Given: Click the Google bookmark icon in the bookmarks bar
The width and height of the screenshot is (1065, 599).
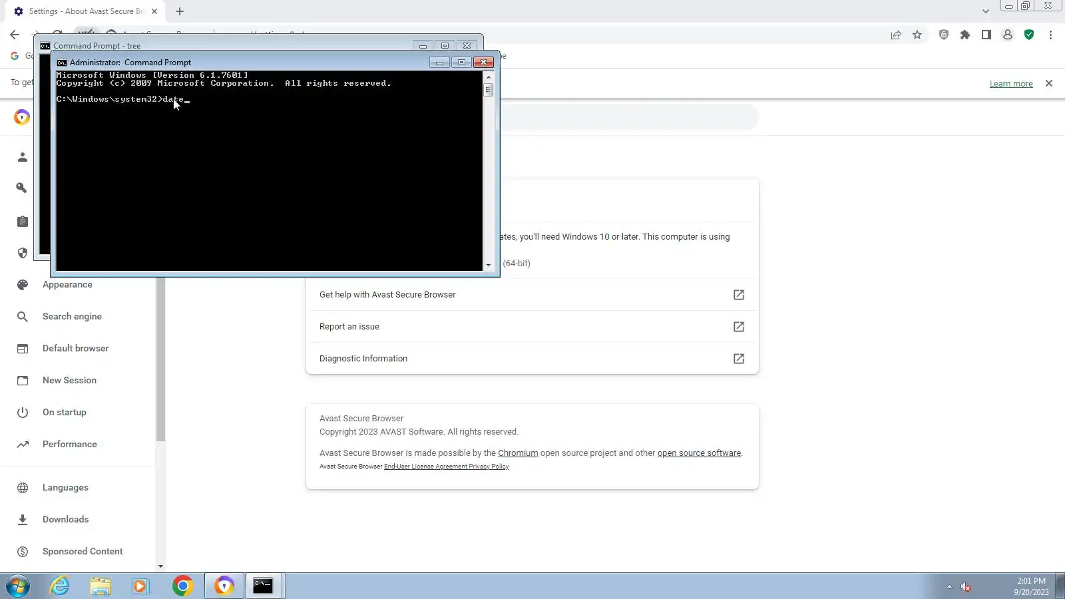Looking at the screenshot, I should [x=15, y=56].
